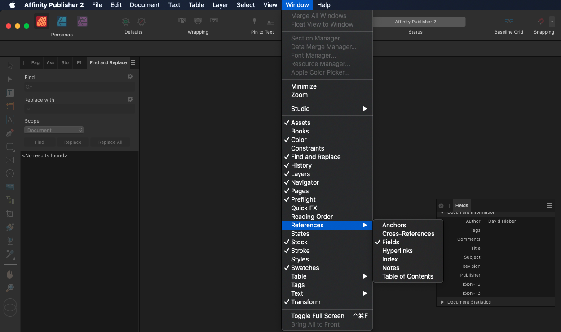Pick the ellipse-shaped text wrap icon
Image resolution: width=561 pixels, height=332 pixels.
click(198, 22)
